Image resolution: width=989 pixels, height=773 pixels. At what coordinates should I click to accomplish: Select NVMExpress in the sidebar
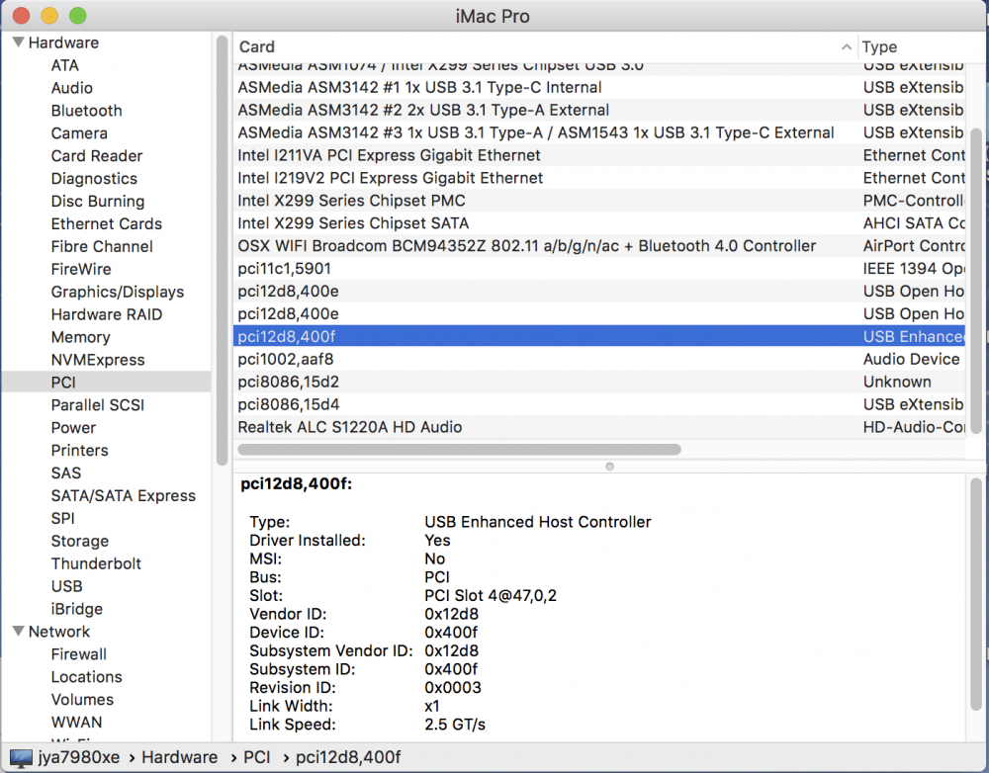[x=98, y=360]
